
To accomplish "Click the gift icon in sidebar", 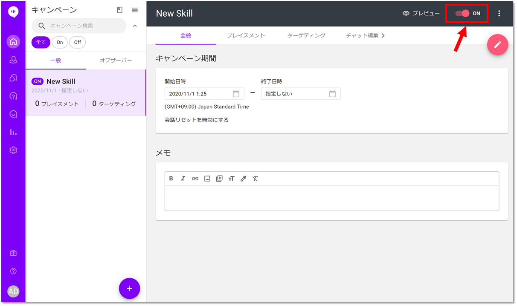I will click(13, 253).
